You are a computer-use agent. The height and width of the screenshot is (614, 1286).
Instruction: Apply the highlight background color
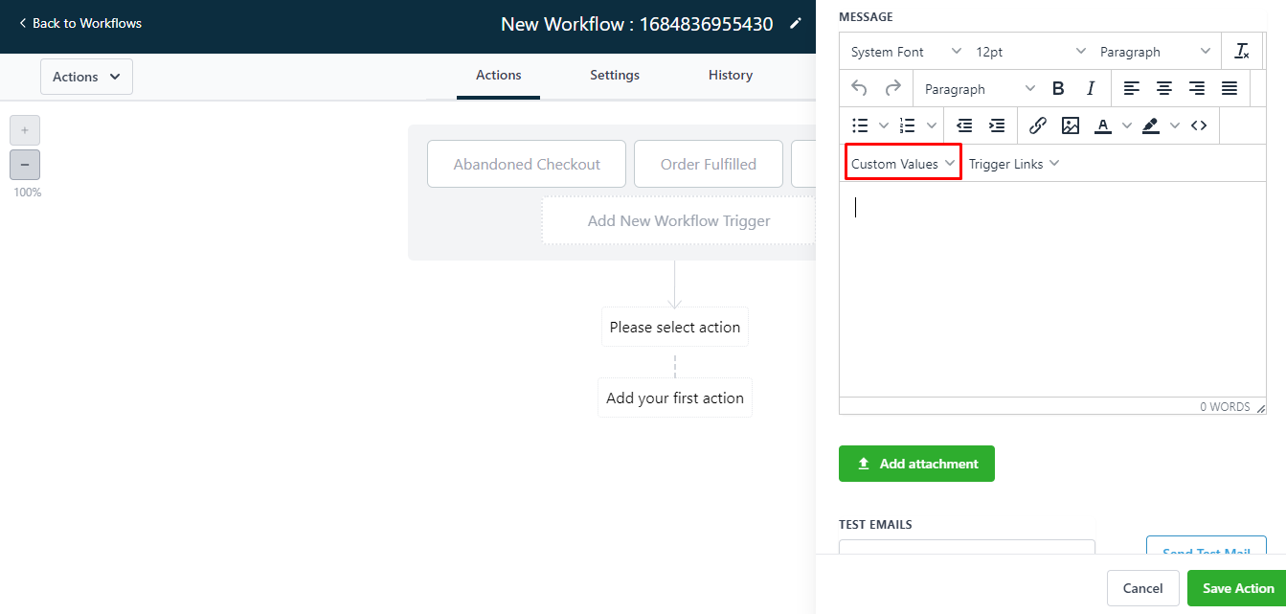pyautogui.click(x=1151, y=125)
